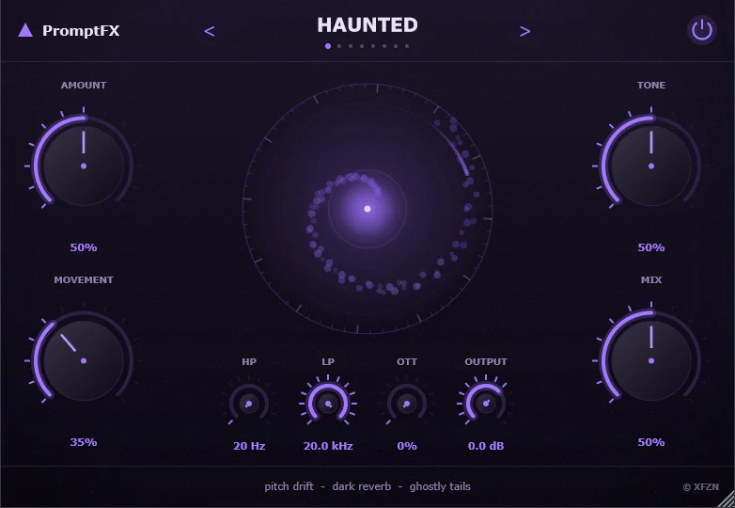Click the MOVEMENT 35% value
The height and width of the screenshot is (508, 735).
coord(84,442)
